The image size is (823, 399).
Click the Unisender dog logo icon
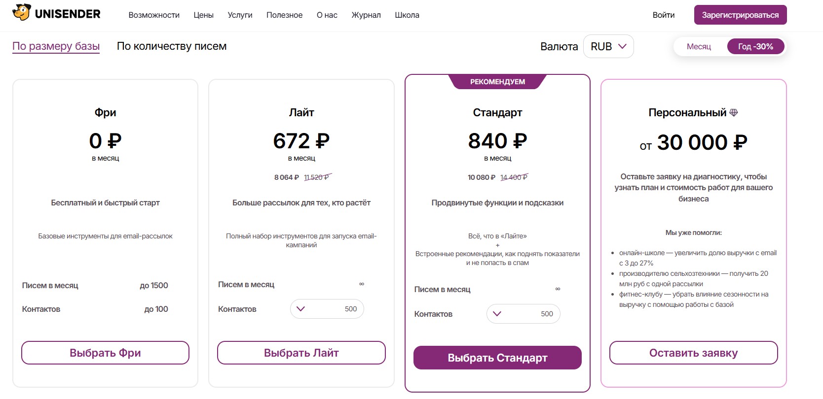22,13
